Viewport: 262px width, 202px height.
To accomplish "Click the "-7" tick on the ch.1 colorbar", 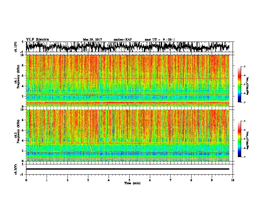I will pyautogui.click(x=244, y=102).
